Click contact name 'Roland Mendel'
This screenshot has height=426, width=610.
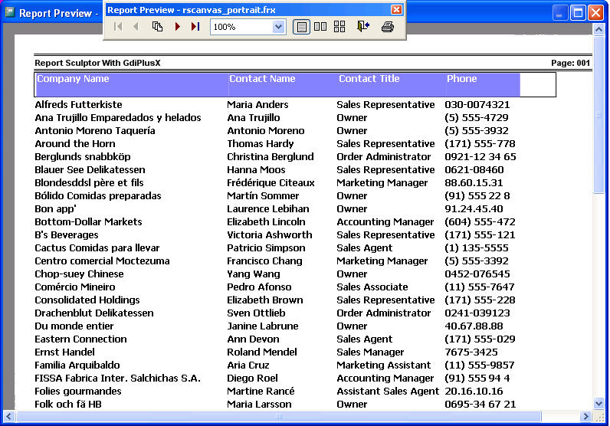coord(262,352)
